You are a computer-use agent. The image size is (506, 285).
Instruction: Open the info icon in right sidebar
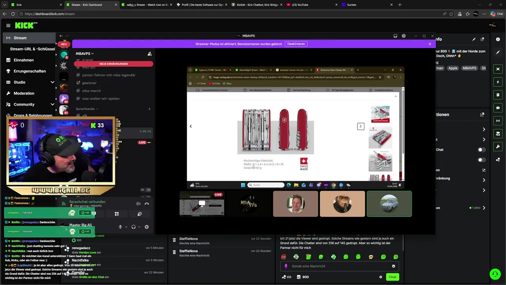point(498,39)
